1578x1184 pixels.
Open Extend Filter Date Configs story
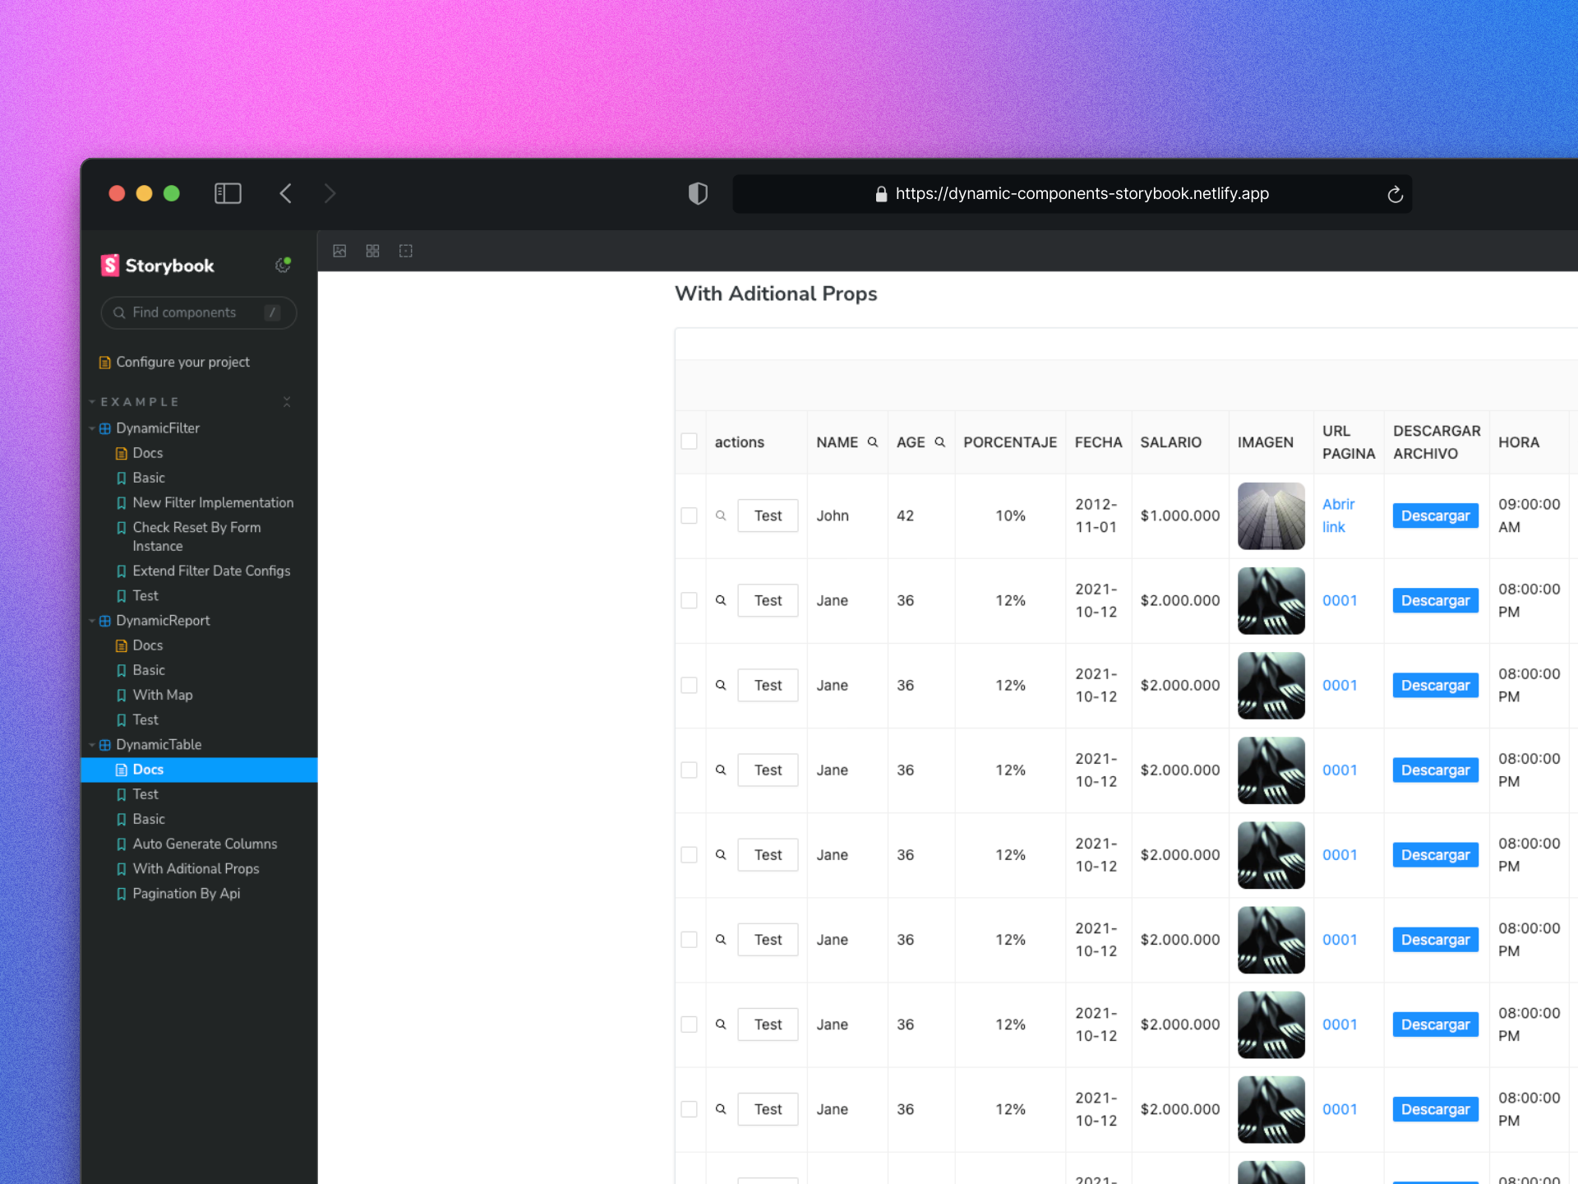click(x=211, y=571)
